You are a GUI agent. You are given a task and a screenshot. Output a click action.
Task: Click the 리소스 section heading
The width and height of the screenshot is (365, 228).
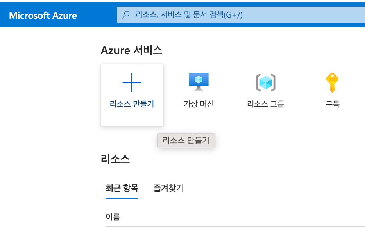(x=115, y=159)
